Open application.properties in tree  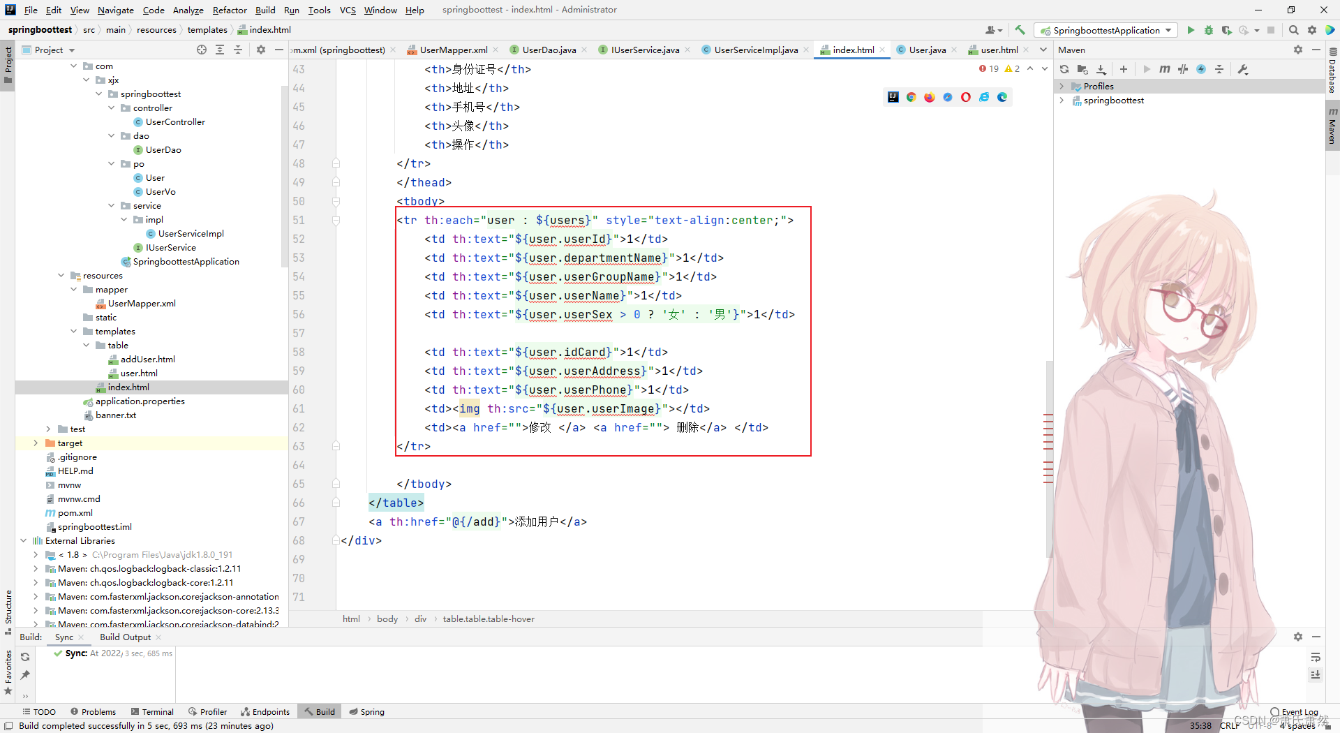pyautogui.click(x=140, y=401)
